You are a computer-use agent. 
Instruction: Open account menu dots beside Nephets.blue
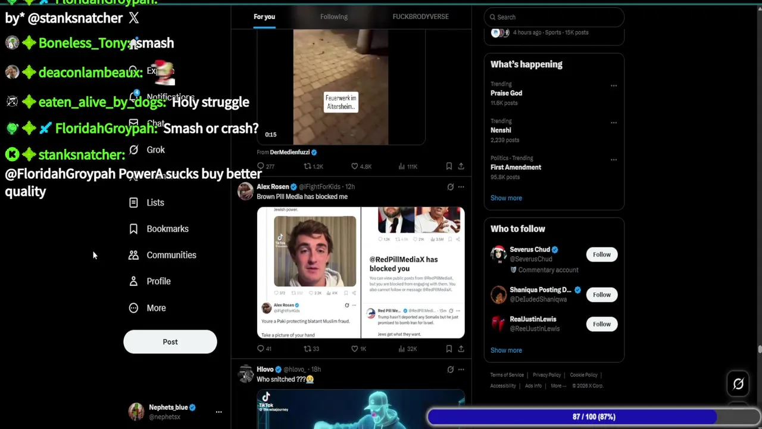(218, 412)
